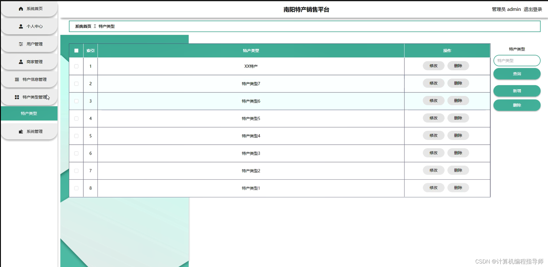The image size is (548, 267).
Task: Click the green 删除 batch delete button
Action: click(x=517, y=105)
